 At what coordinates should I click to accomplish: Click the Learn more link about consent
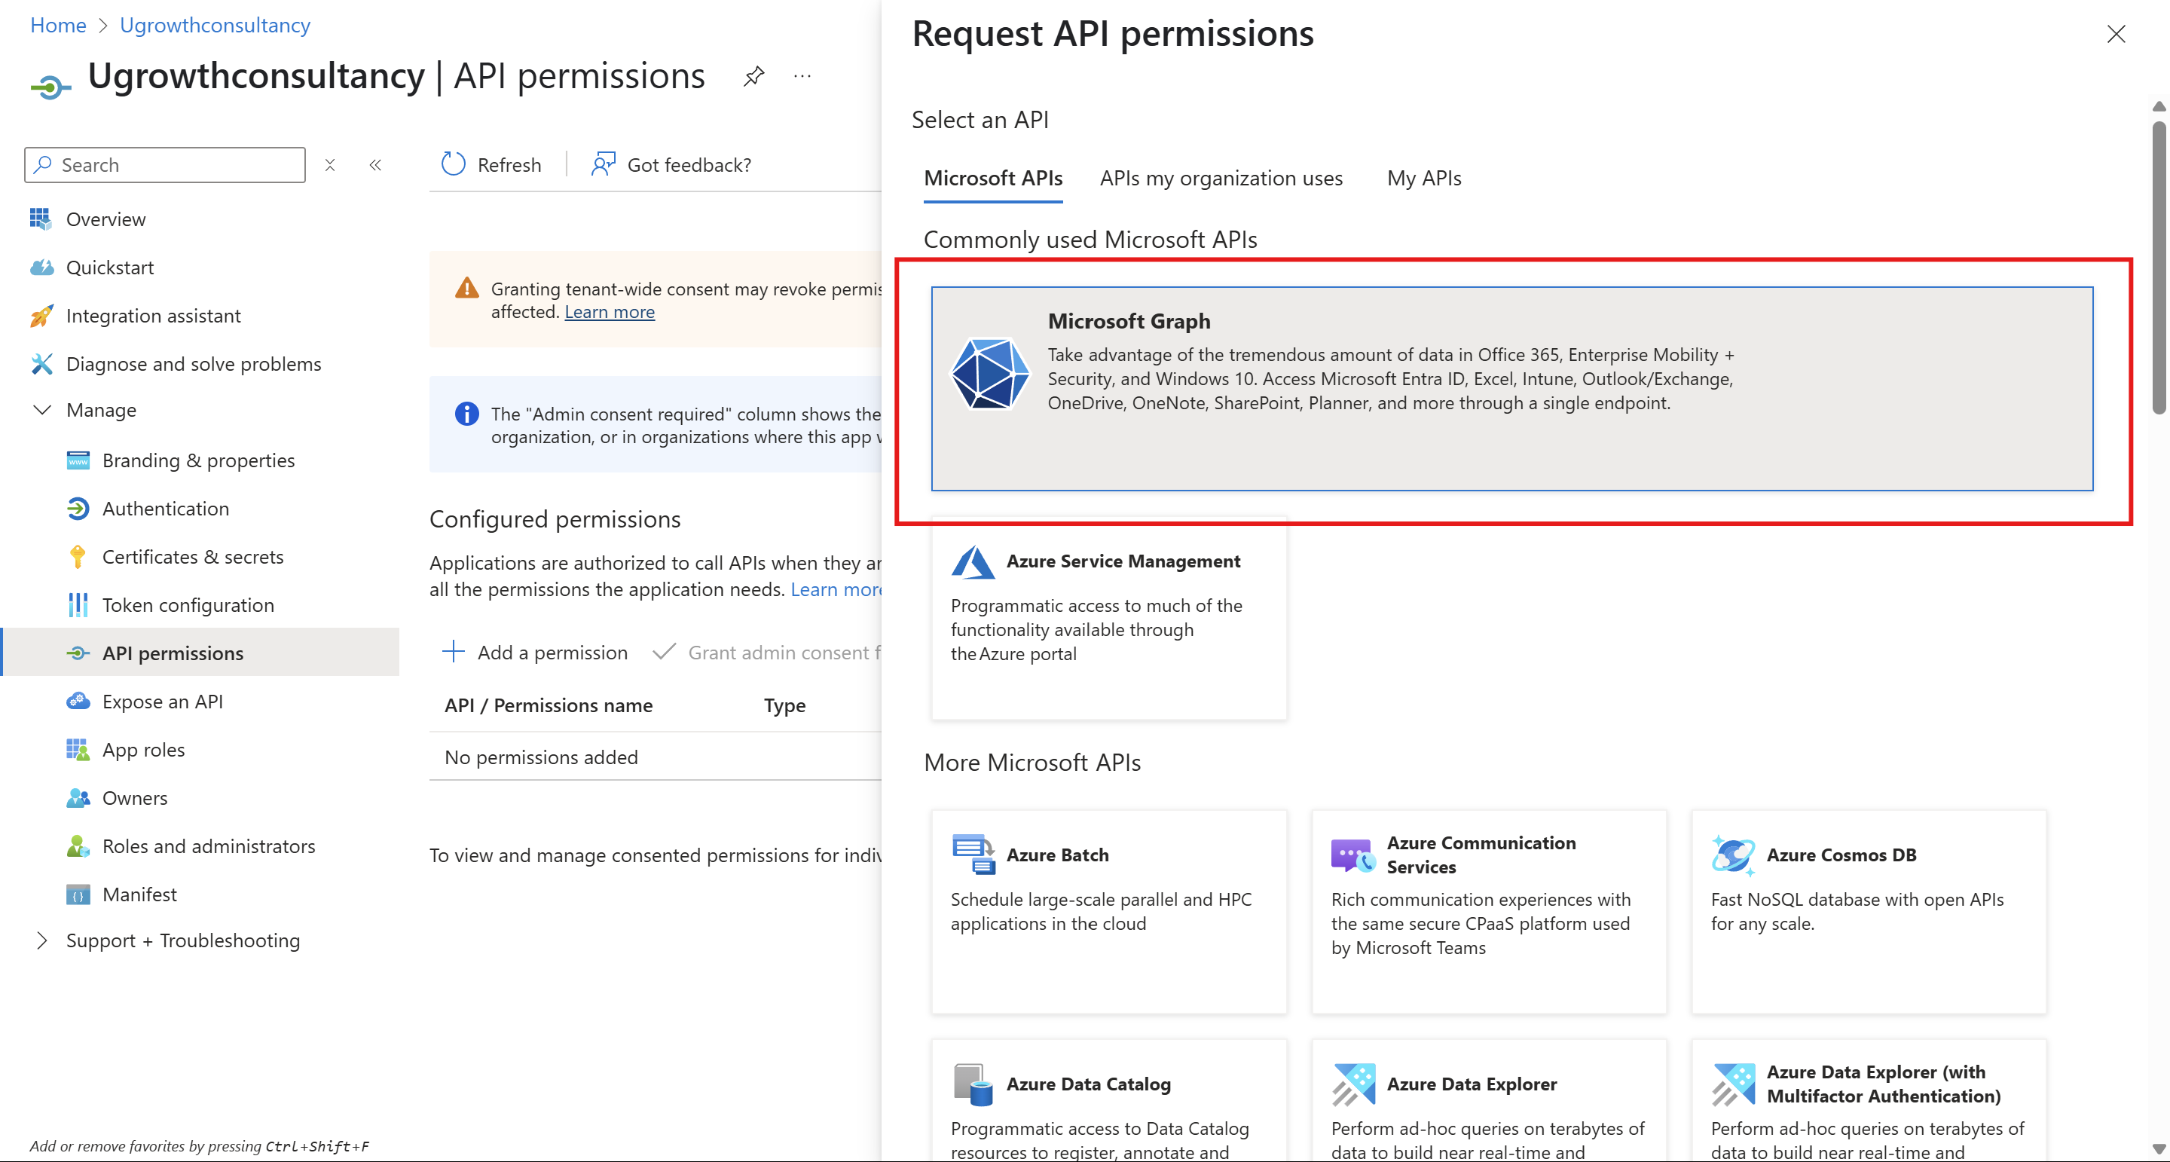pyautogui.click(x=609, y=312)
